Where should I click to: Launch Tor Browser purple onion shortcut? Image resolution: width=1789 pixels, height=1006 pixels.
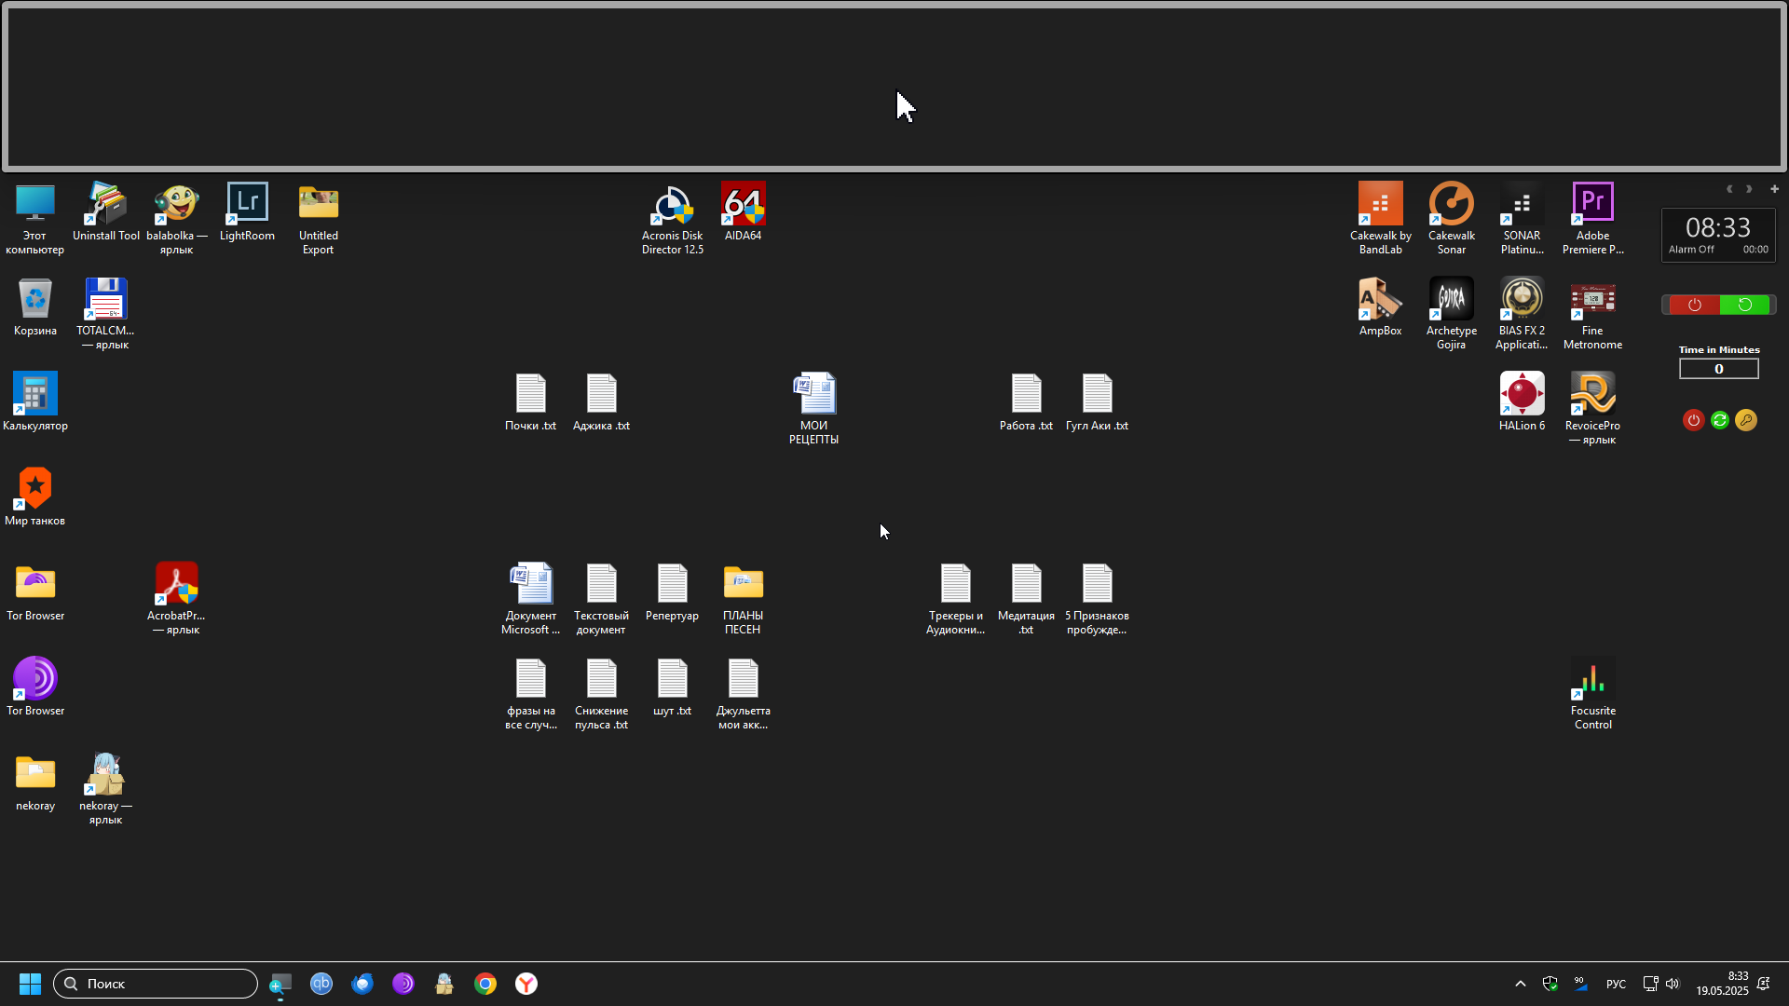coord(34,687)
